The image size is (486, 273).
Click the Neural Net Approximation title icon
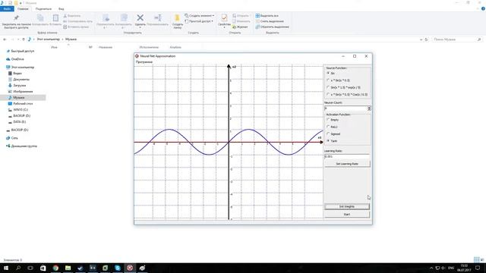(137, 56)
